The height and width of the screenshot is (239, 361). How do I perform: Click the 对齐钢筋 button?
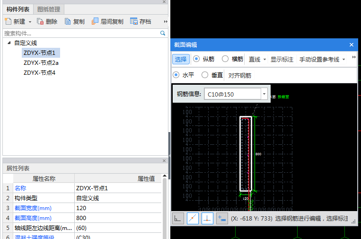(240, 75)
